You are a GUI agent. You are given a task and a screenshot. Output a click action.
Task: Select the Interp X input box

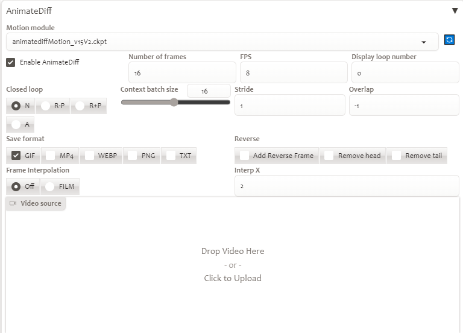[347, 186]
